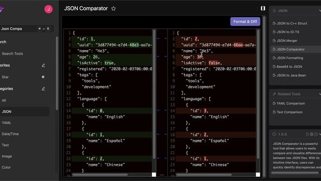
Task: Click the star icon beside Star entry
Action: (x=43, y=77)
